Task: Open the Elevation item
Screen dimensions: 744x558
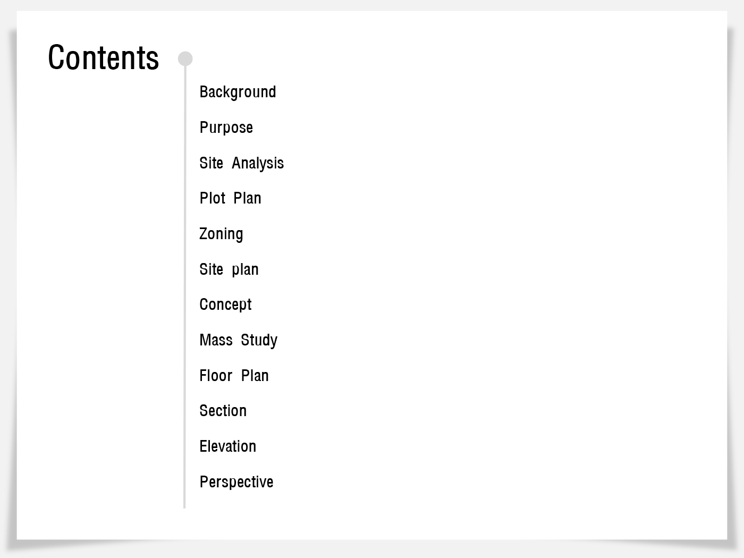Action: pos(227,446)
